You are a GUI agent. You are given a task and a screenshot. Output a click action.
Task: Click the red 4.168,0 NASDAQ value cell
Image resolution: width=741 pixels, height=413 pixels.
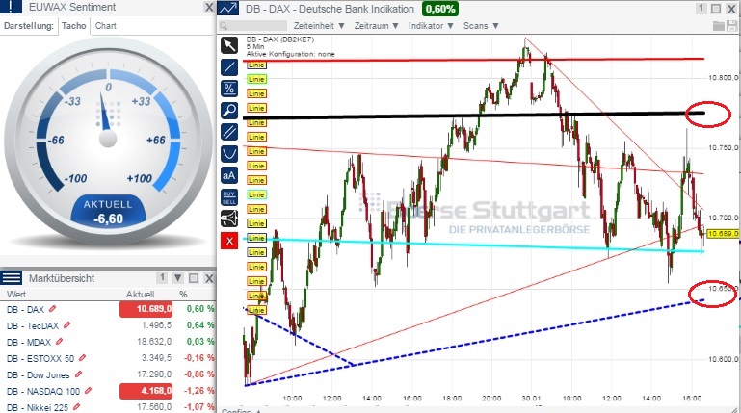[x=146, y=391]
